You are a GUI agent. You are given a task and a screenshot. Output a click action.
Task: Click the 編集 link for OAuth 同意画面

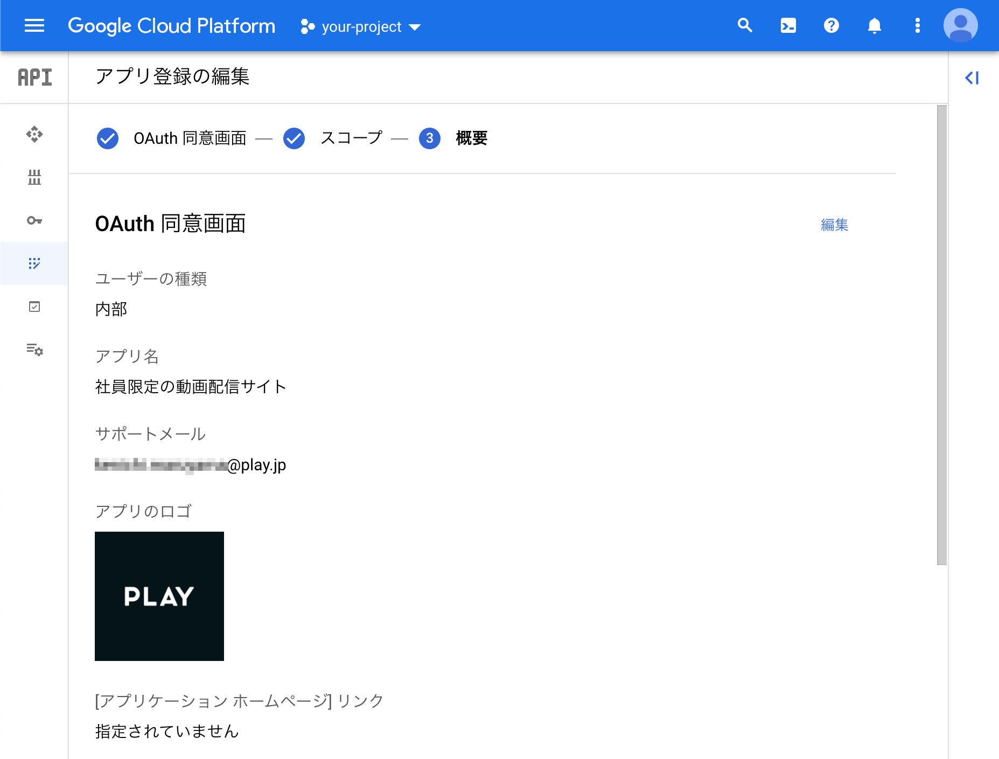tap(834, 225)
